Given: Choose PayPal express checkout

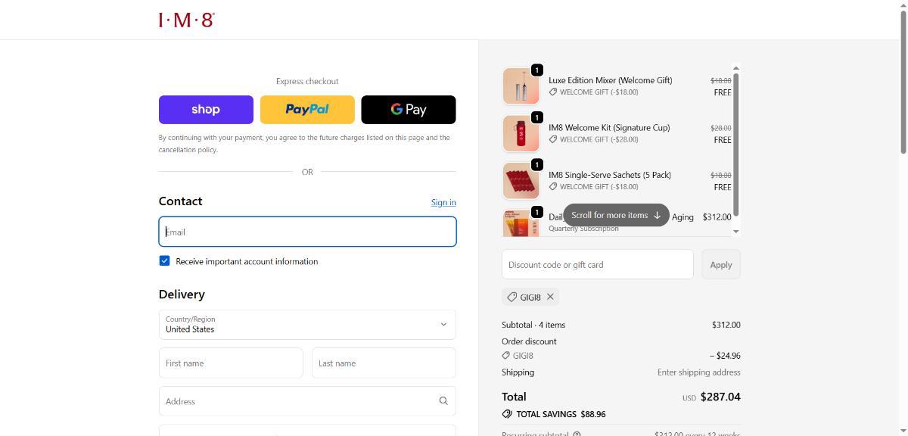Looking at the screenshot, I should 307,110.
